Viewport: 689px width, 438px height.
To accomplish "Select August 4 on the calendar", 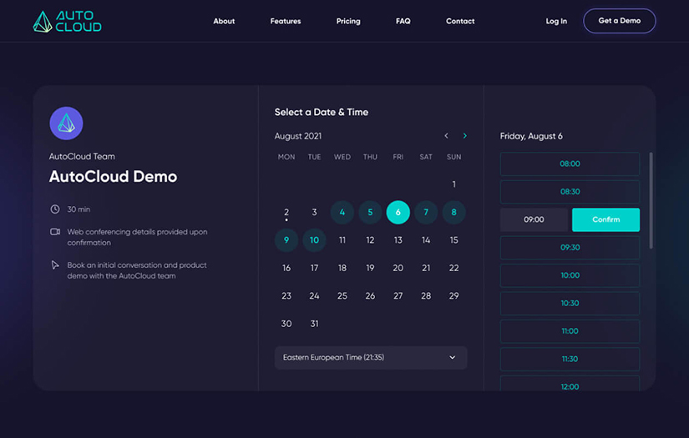I will tap(342, 213).
